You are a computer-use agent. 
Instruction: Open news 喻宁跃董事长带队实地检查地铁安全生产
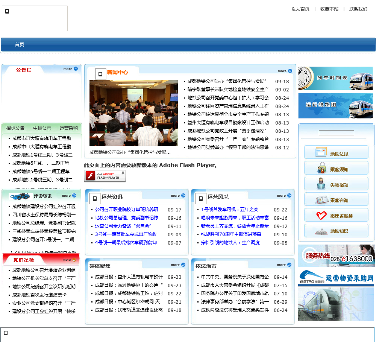(x=228, y=90)
